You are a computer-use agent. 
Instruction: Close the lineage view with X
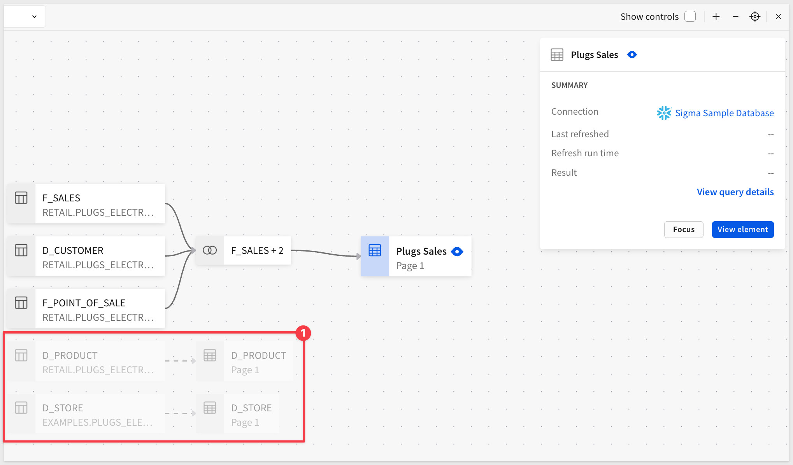tap(778, 16)
